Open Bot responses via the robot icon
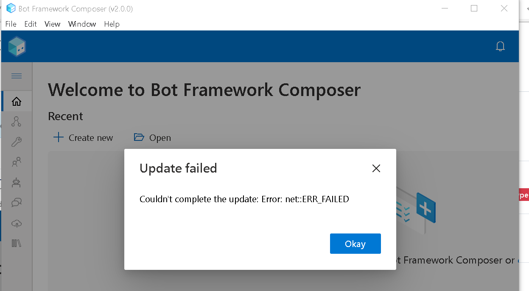The height and width of the screenshot is (291, 529). click(x=16, y=182)
